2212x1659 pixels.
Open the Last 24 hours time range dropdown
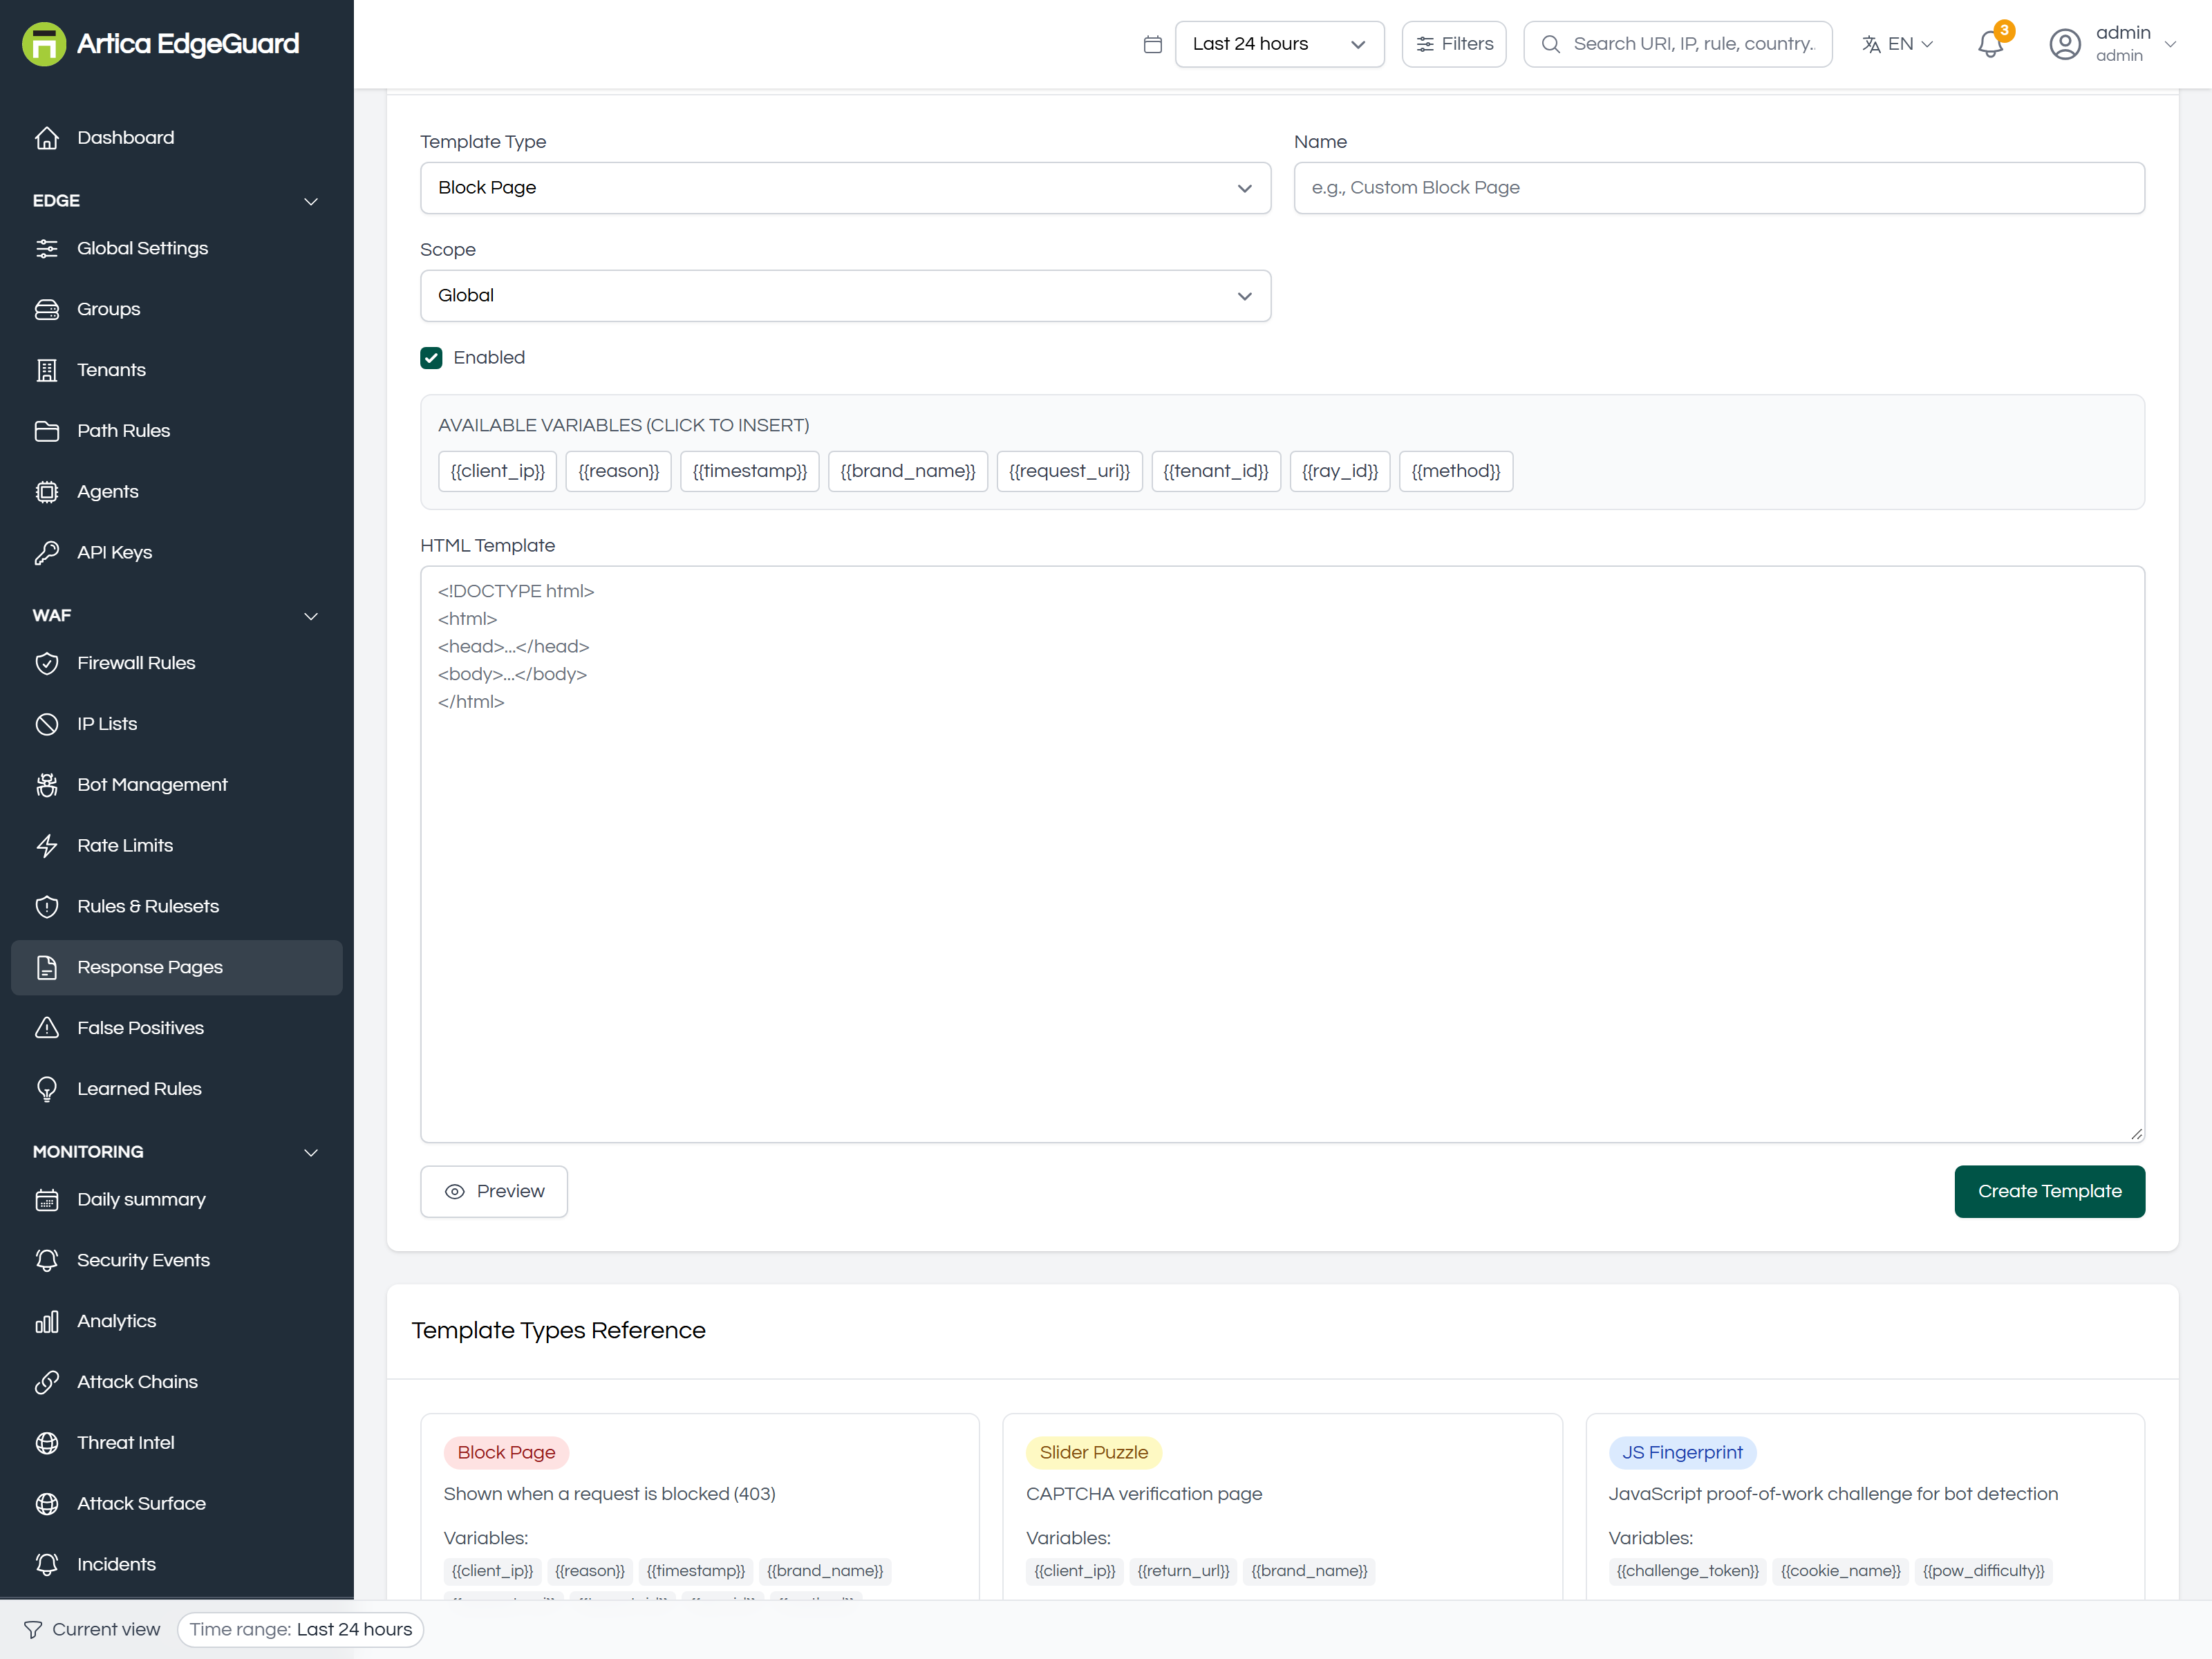(1279, 44)
